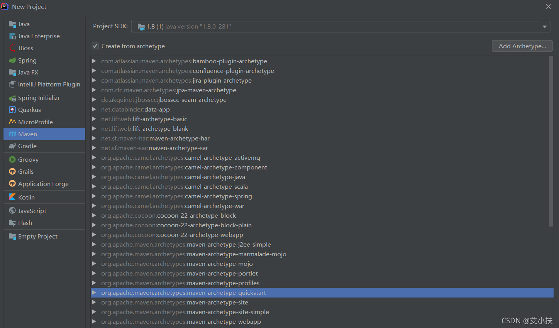
Task: Click the Spring leaf icon
Action: click(12, 61)
